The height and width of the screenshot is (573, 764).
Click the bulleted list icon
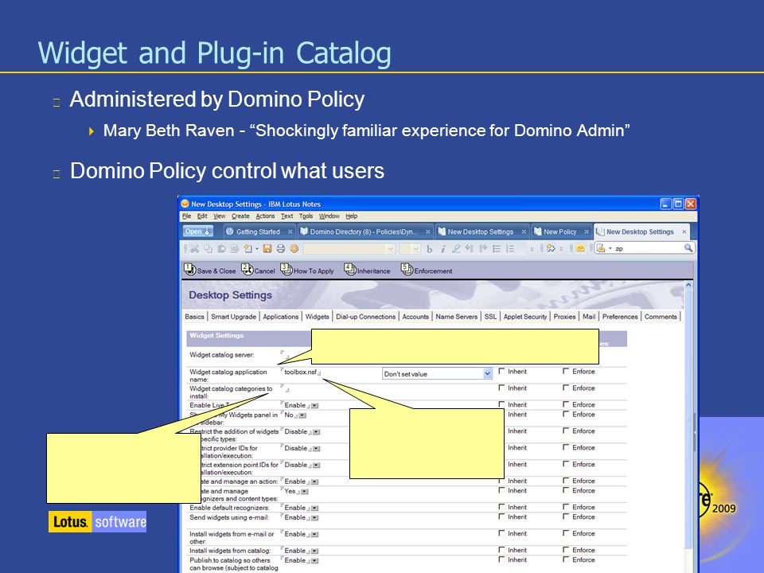[497, 249]
